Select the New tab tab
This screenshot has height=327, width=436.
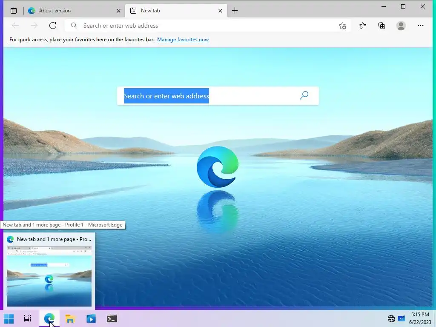pyautogui.click(x=176, y=11)
